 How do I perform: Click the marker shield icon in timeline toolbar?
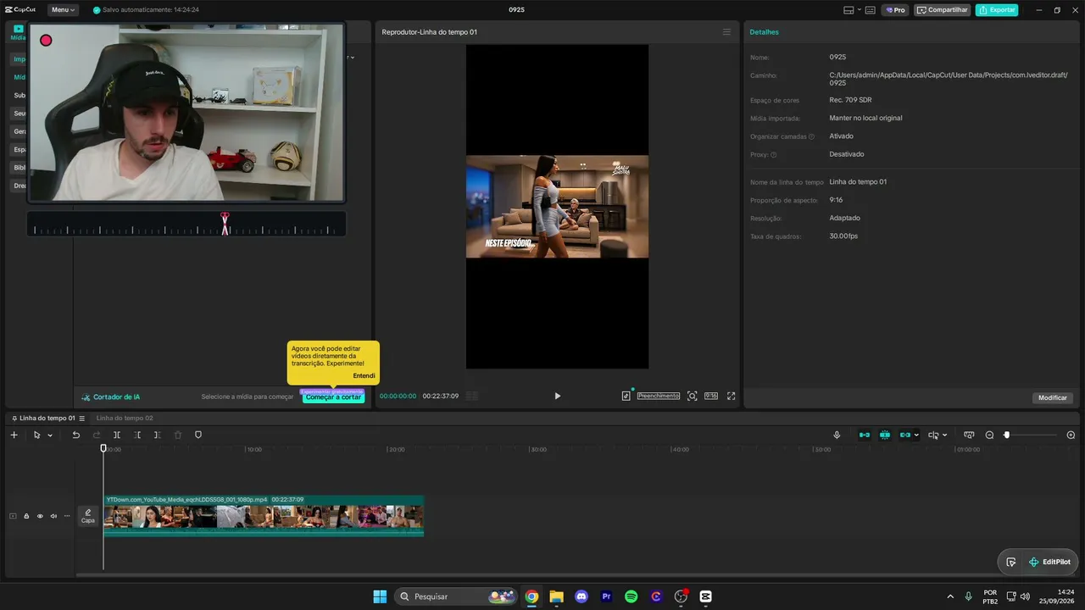(x=198, y=435)
